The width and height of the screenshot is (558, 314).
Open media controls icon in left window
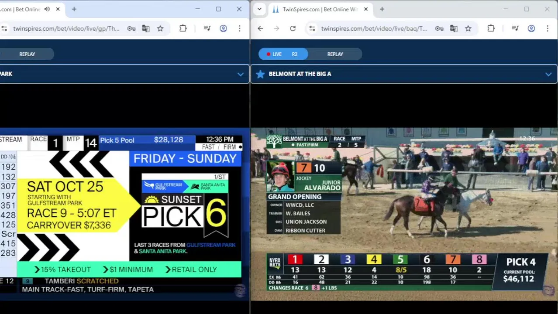(x=207, y=28)
